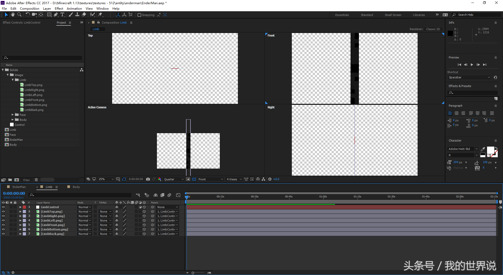Enable the Snapping checkbox
Viewport: 503px width, 275px height.
pos(139,15)
